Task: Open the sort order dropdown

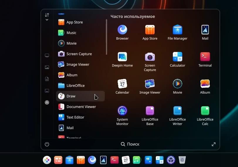Action: coord(47,17)
